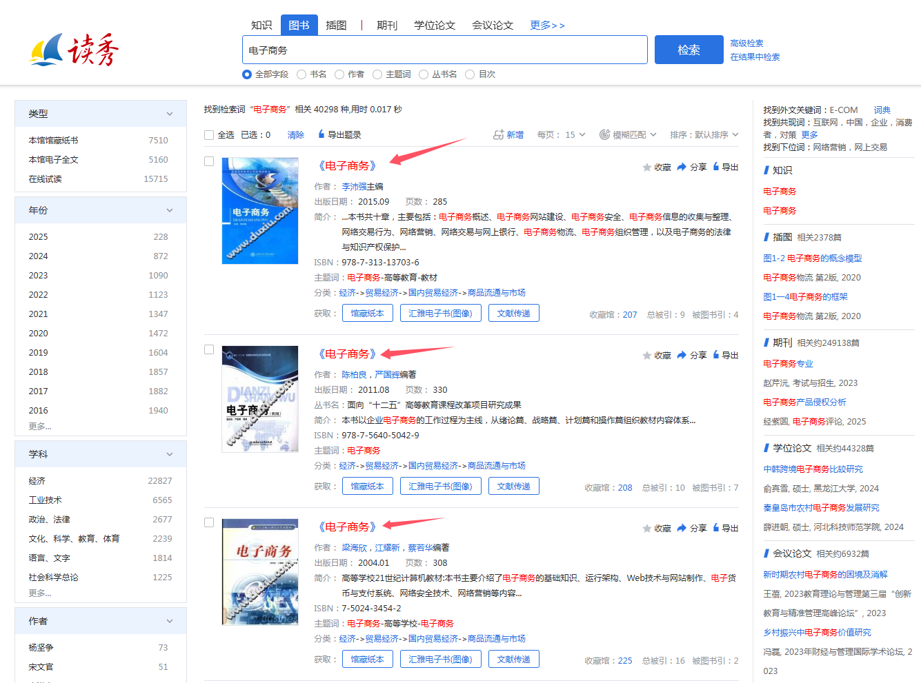921x683 pixels.
Task: Click the 导出题录 export icon in toolbar
Action: 321,134
